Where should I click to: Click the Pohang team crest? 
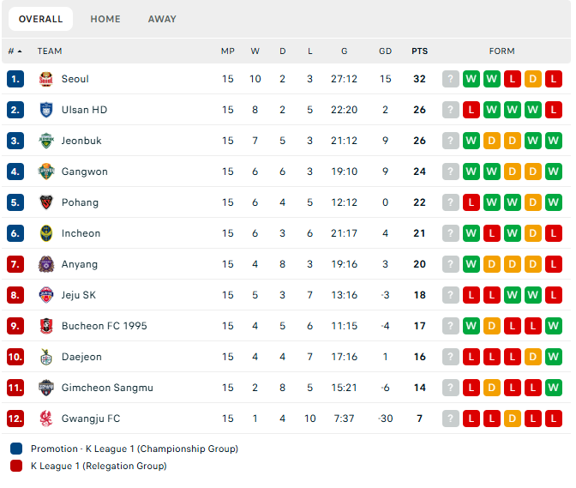click(x=46, y=202)
